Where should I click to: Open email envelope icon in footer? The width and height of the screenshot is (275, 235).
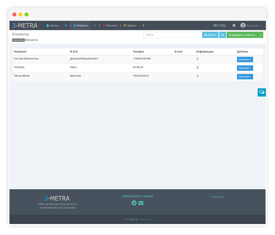(x=141, y=203)
